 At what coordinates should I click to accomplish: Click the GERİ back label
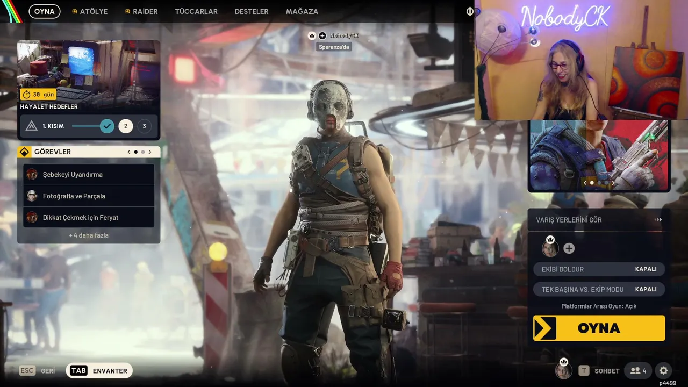click(48, 371)
